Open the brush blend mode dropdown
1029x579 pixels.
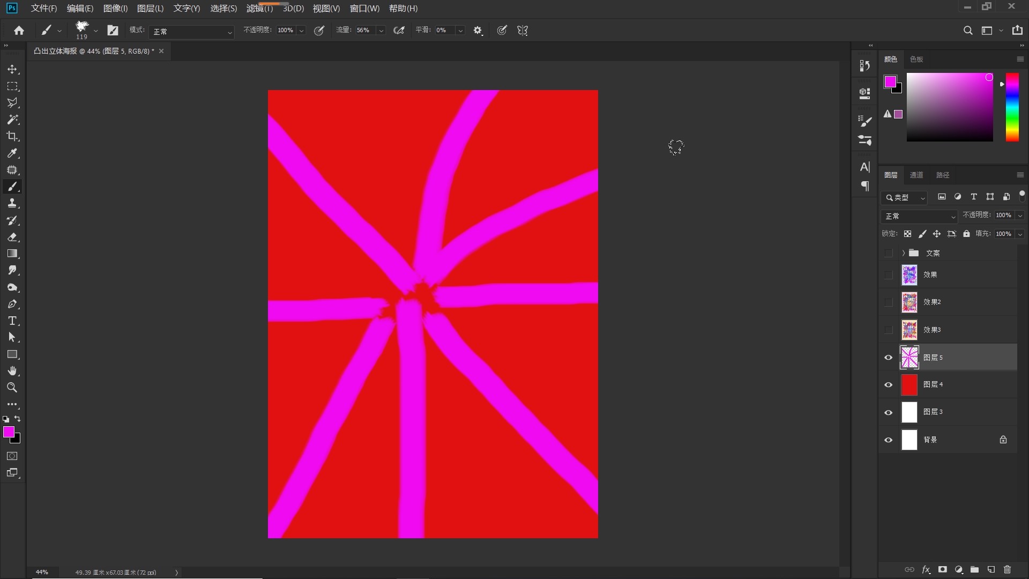coord(191,32)
